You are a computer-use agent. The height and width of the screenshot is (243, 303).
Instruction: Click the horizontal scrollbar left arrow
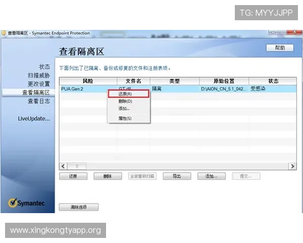63,166
